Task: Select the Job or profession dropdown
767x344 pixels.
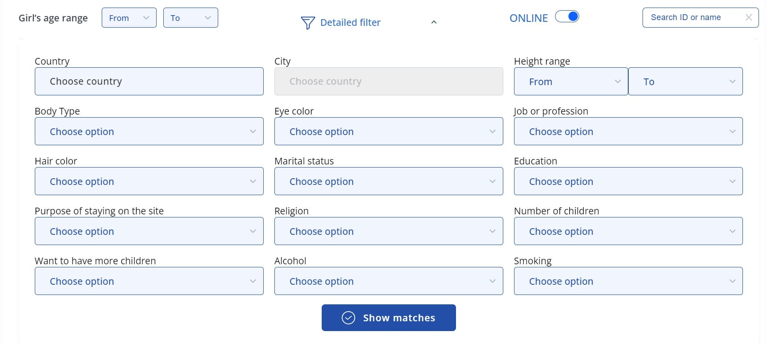Action: click(x=628, y=131)
